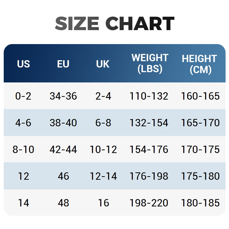229x229 pixels.
Task: Click the SIZE CHART title
Action: 114,23
